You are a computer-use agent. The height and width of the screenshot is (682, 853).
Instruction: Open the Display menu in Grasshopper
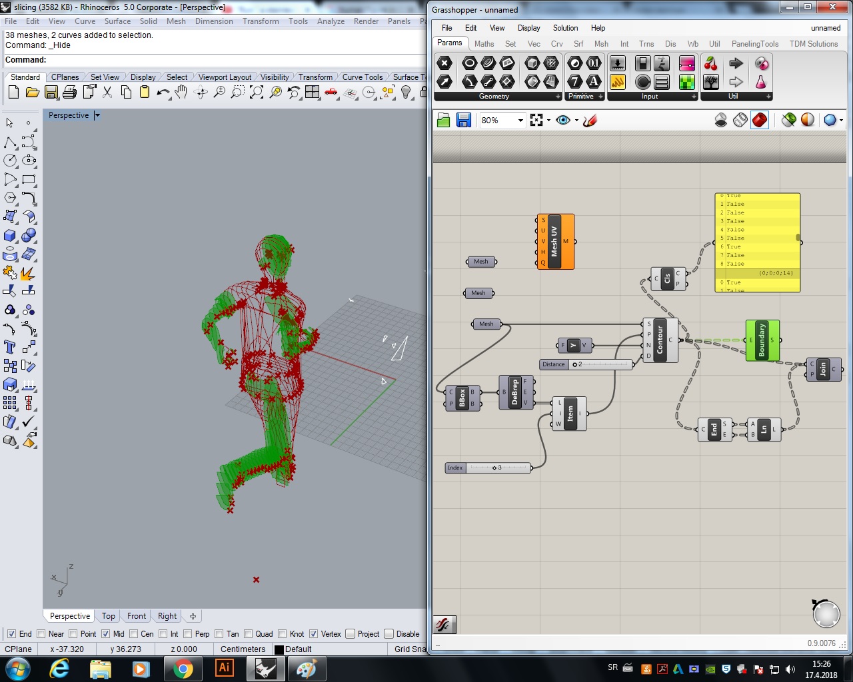pyautogui.click(x=528, y=28)
